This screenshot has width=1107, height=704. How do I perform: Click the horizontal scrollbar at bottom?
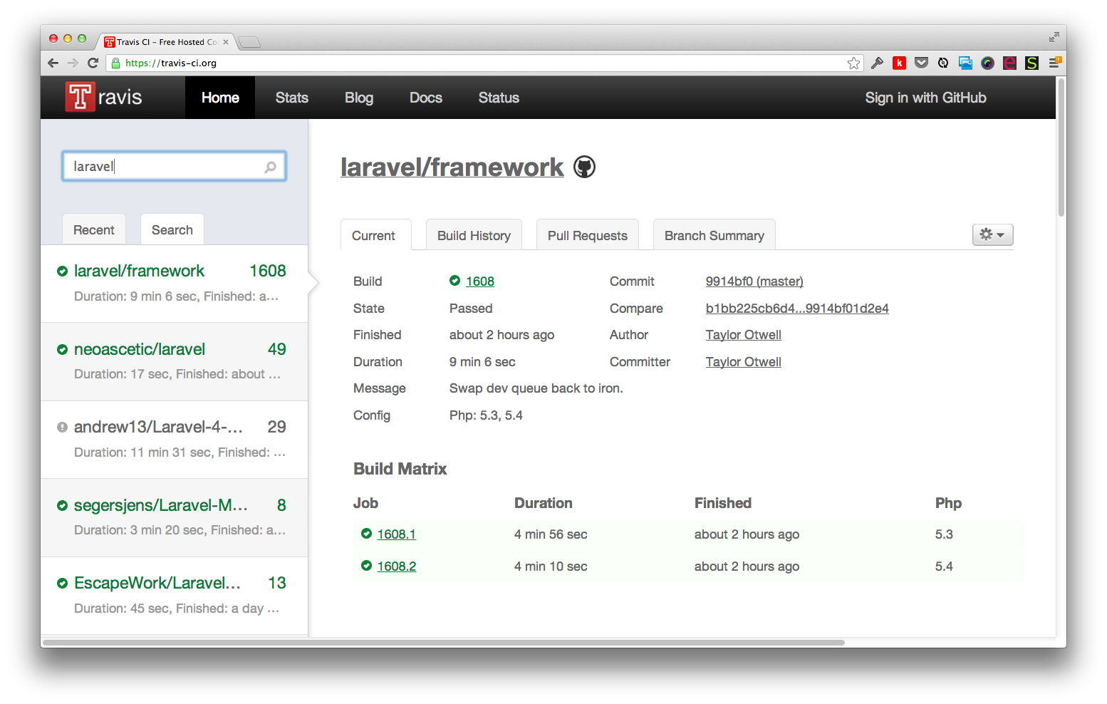pyautogui.click(x=445, y=642)
